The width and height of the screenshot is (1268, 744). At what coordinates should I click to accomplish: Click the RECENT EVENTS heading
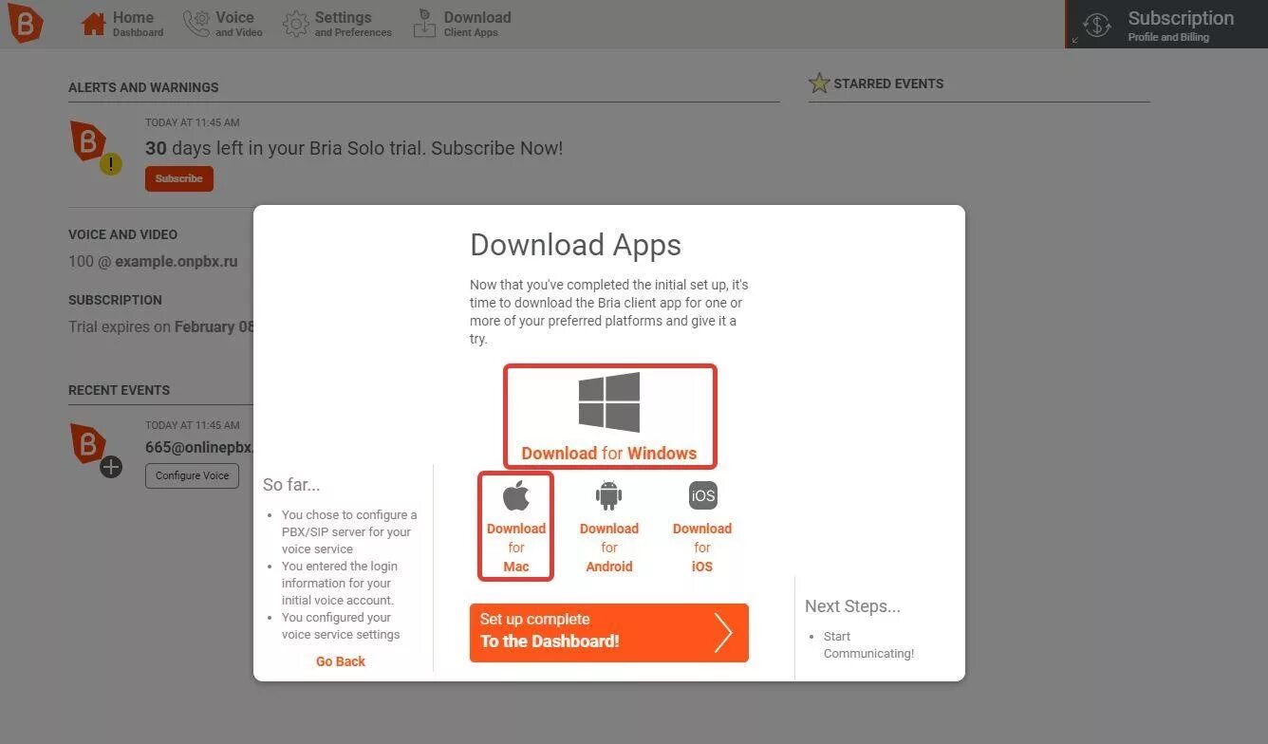tap(119, 390)
